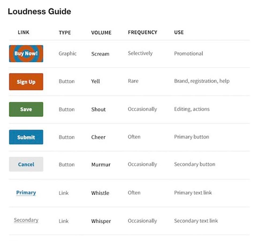
Task: Click the LINK column header
Action: pos(24,32)
